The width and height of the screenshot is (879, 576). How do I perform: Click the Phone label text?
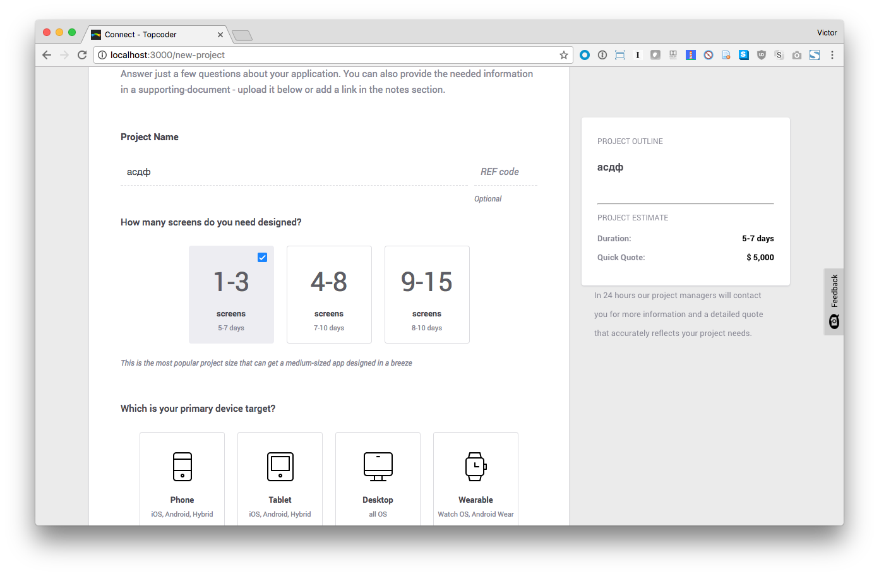click(182, 500)
